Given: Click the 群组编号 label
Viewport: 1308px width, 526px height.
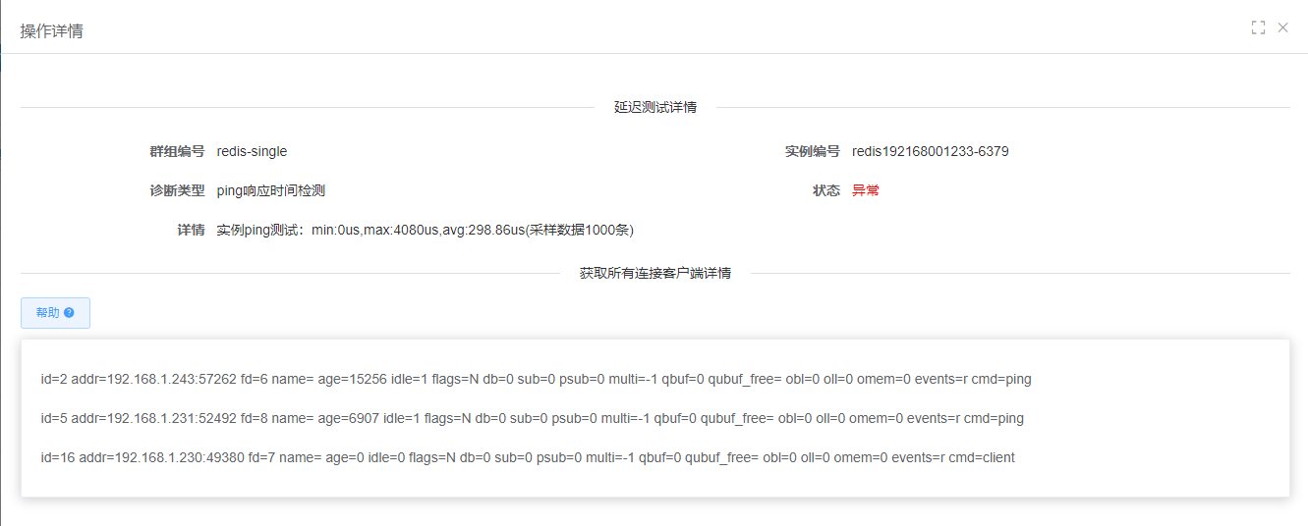Looking at the screenshot, I should coord(177,151).
